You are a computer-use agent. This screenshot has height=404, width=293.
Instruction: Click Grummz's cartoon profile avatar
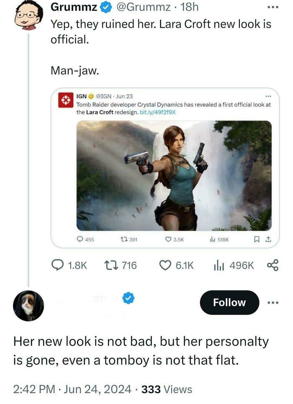pos(28,15)
